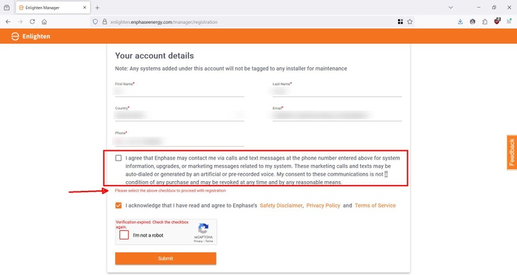Screen dimensions: 517x275
Task: Open the downloads panel icon
Action: pos(460,21)
